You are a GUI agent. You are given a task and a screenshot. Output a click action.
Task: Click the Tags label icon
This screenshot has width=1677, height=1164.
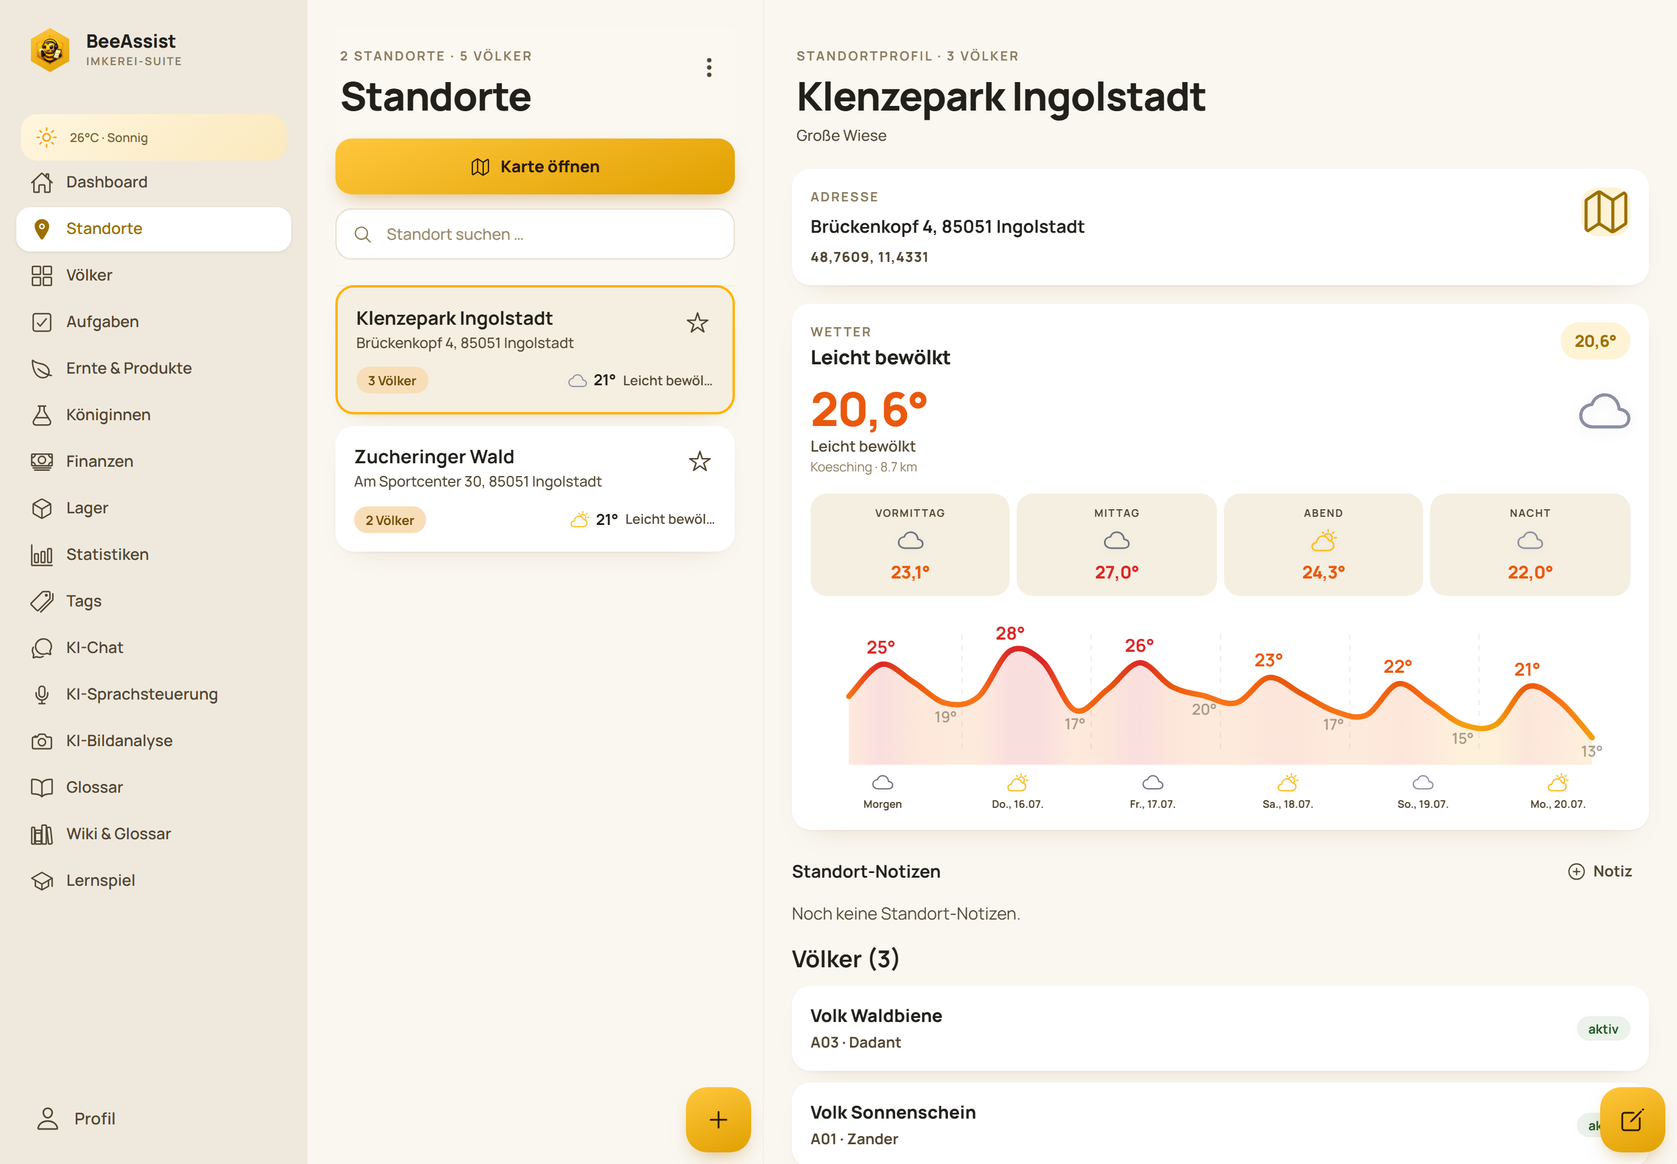(x=41, y=602)
